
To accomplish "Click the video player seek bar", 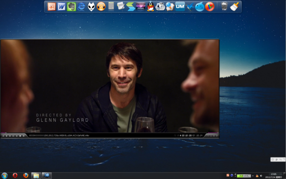I will (x=109, y=133).
